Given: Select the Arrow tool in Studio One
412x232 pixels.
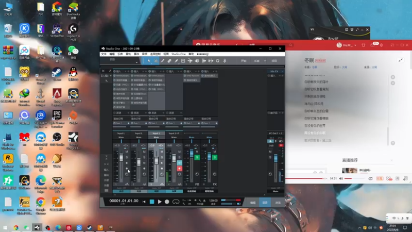Looking at the screenshot, I should pos(149,61).
